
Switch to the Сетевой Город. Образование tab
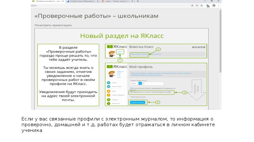click(83, 1)
